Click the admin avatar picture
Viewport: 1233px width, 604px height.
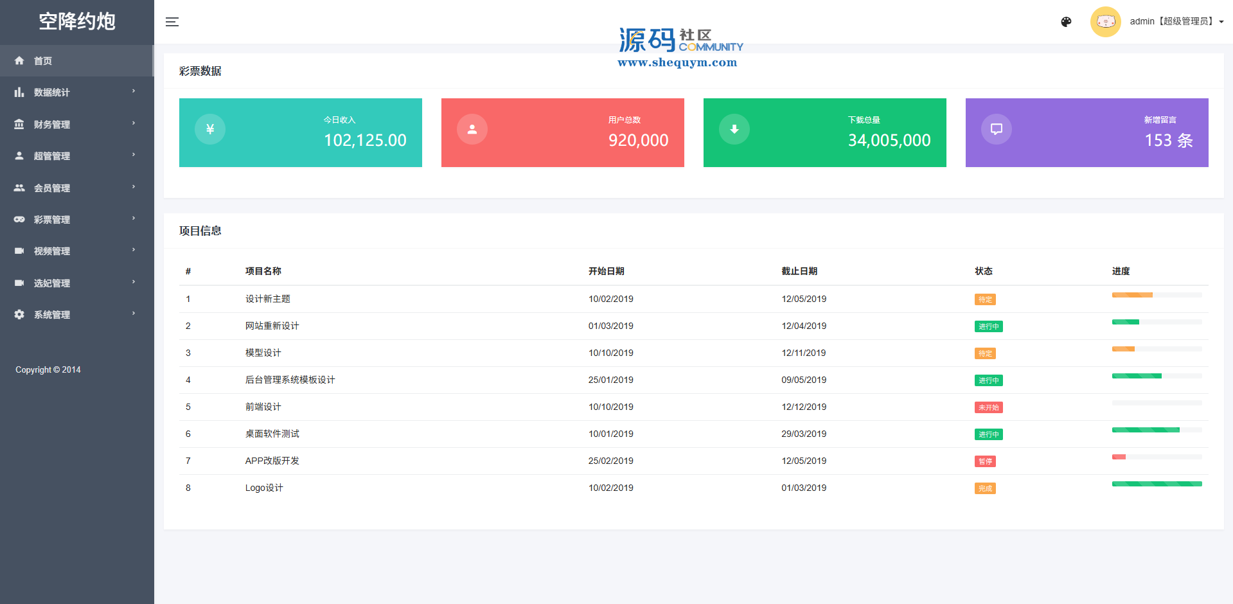(1105, 22)
